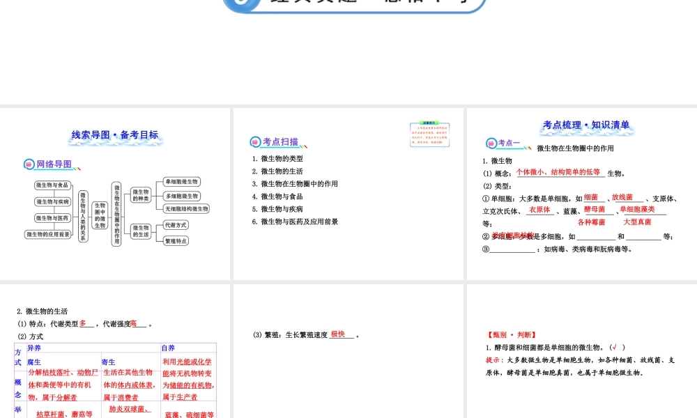Click the red answer 大型真菌

[x=637, y=222]
